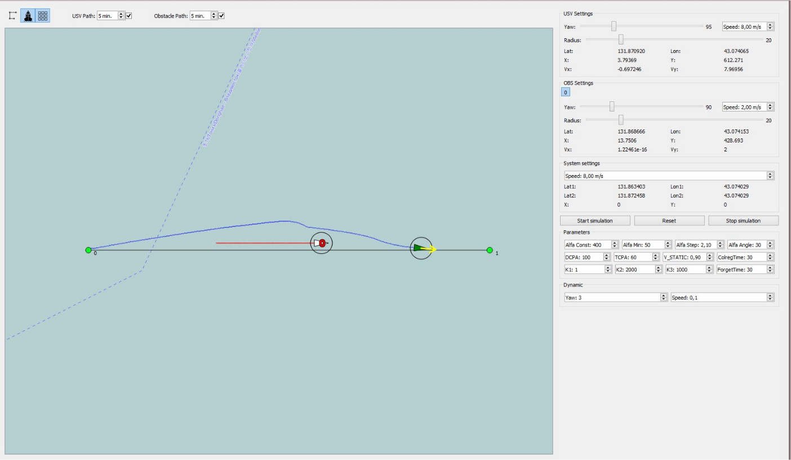Toggle the ship display icon in toolbar
Image resolution: width=791 pixels, height=460 pixels.
(28, 16)
